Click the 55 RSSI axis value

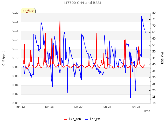pos(154,45)
